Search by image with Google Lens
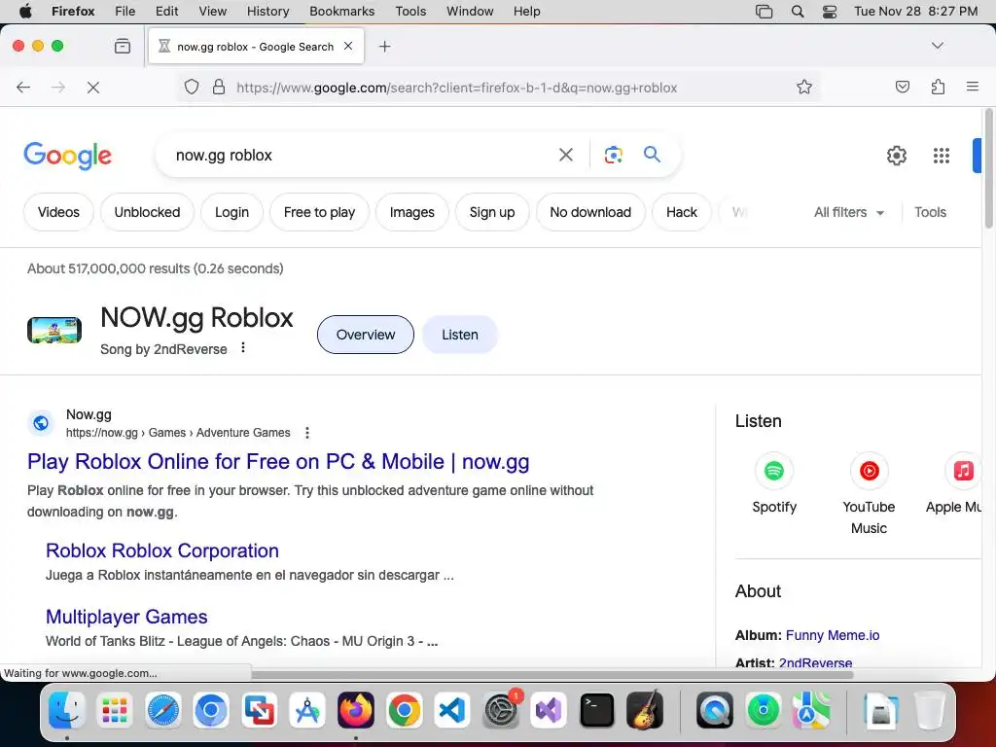The width and height of the screenshot is (996, 747). 613,155
